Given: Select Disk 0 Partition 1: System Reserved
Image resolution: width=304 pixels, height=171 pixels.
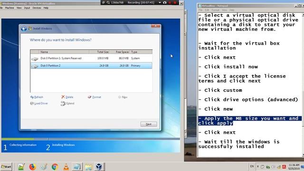Looking at the screenshot, I should pos(91,58).
